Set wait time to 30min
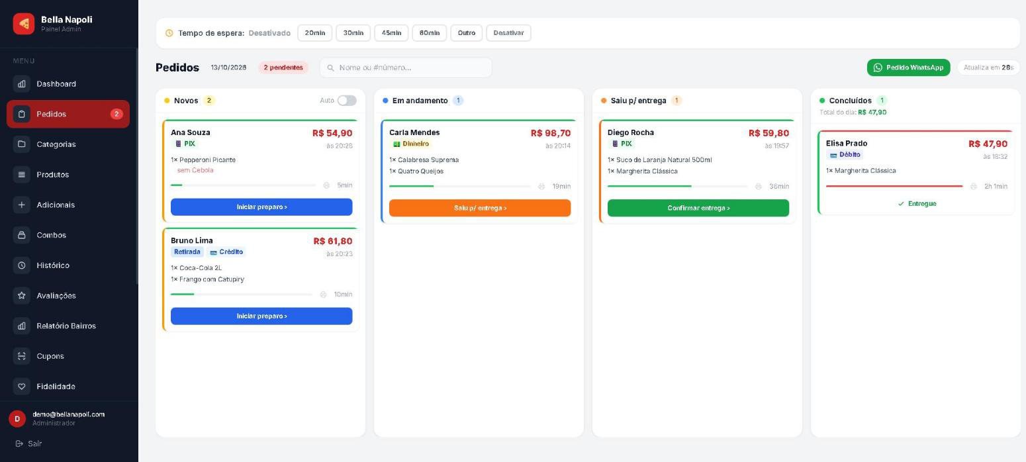Viewport: 1026px width, 462px height. [x=353, y=33]
